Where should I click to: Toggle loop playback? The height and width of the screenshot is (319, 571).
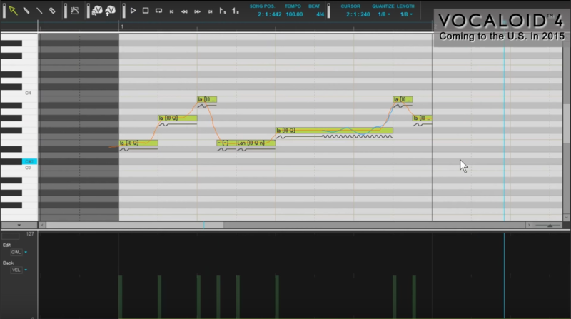[158, 11]
